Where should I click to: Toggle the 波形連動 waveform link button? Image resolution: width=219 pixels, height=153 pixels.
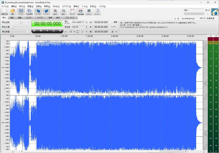(x=81, y=12)
